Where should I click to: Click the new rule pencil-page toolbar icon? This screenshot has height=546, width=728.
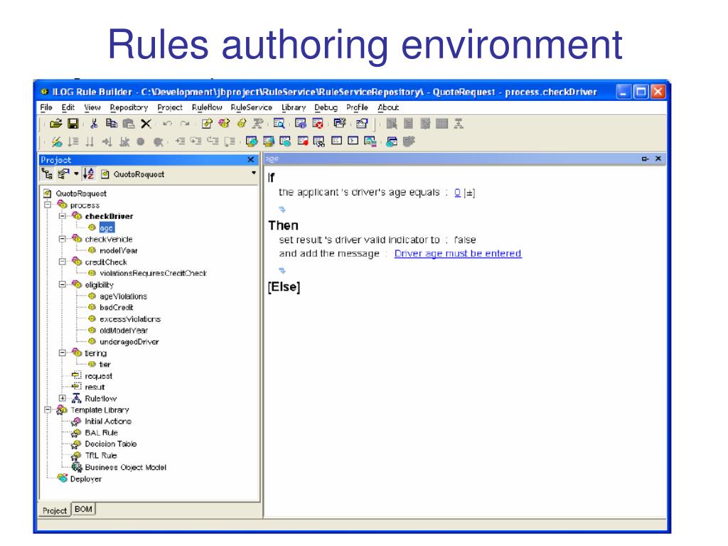click(207, 124)
